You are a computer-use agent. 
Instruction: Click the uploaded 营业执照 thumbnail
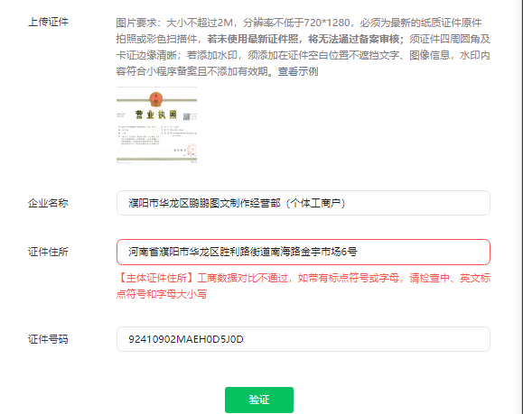pyautogui.click(x=156, y=125)
